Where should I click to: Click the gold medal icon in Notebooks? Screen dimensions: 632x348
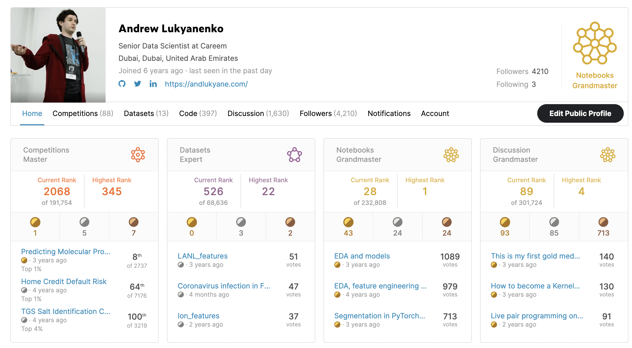(x=348, y=222)
